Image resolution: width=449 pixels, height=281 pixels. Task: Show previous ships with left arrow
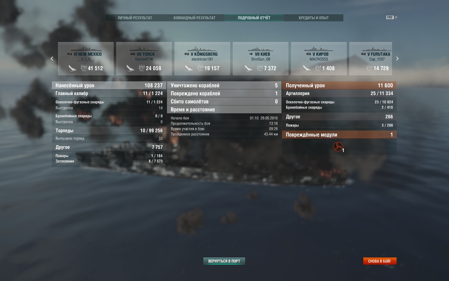click(x=52, y=59)
